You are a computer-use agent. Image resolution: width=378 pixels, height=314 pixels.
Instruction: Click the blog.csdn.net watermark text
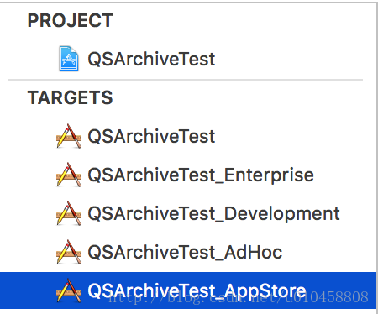239,297
